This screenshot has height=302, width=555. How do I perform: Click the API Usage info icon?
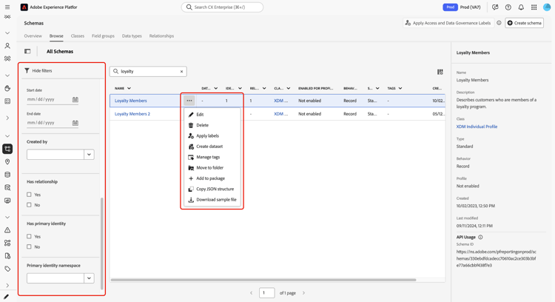pyautogui.click(x=480, y=237)
